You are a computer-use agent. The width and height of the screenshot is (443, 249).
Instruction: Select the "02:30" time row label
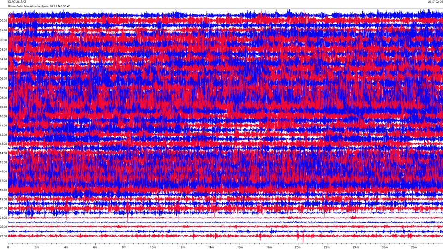(x=4, y=40)
